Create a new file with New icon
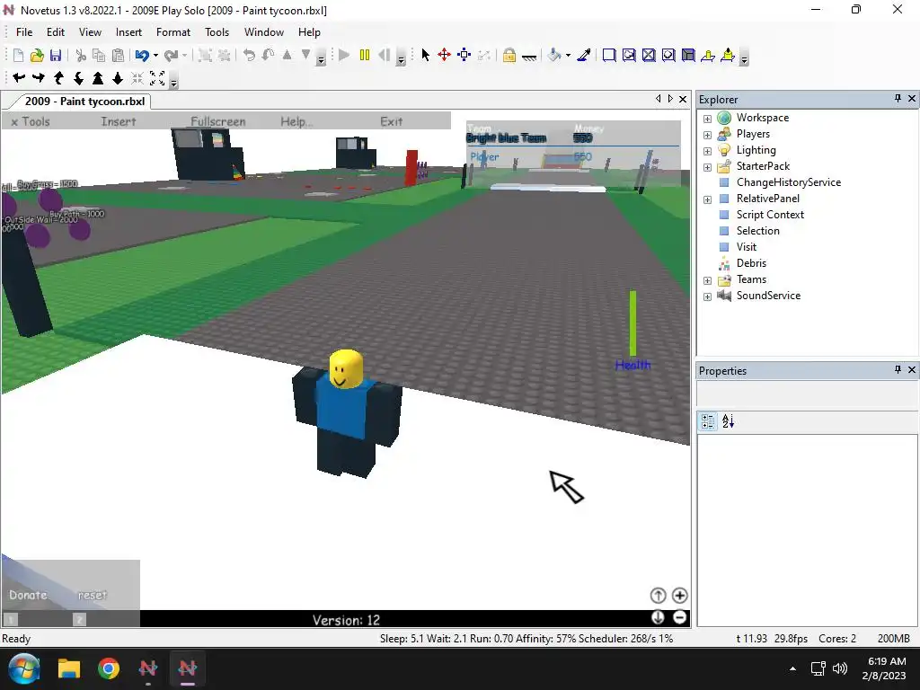Viewport: 920px width, 690px height. coord(18,55)
